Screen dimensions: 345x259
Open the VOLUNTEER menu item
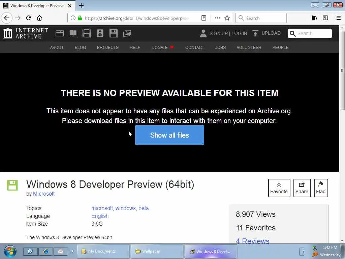coord(249,47)
